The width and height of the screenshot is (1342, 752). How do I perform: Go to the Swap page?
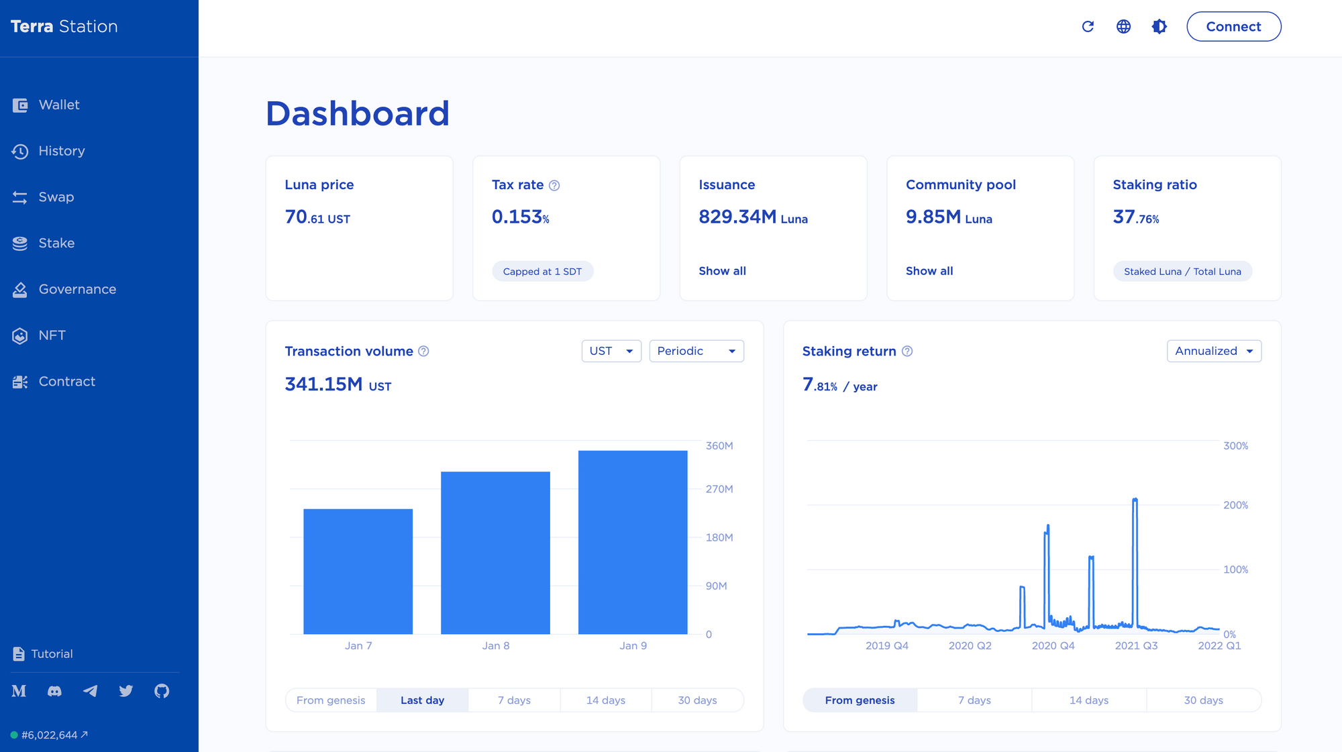56,197
